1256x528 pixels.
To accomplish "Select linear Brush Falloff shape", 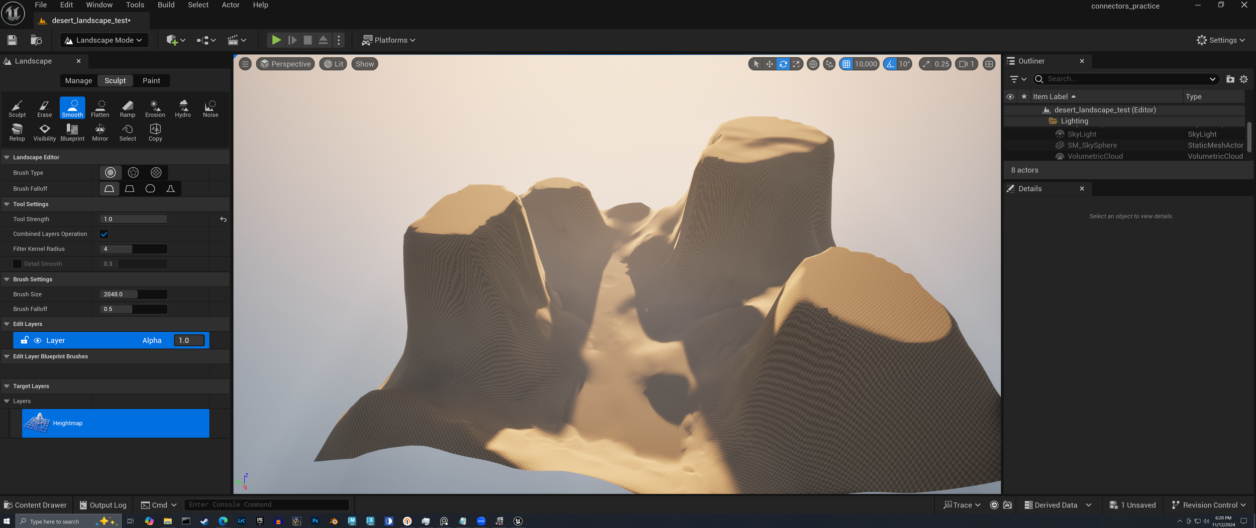I will [x=130, y=189].
